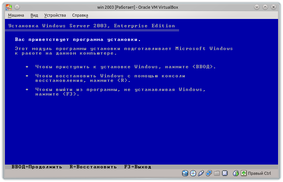The height and width of the screenshot is (182, 283).
Task: Close the VirtualBox VM window
Action: point(274,7)
